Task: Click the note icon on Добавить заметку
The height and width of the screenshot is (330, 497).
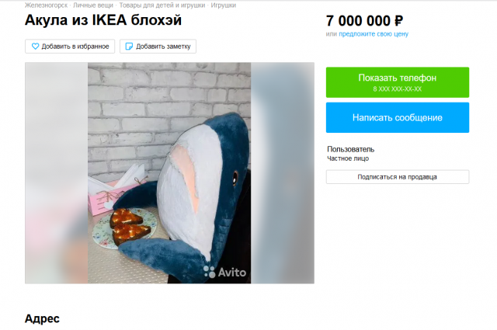Action: (x=129, y=47)
